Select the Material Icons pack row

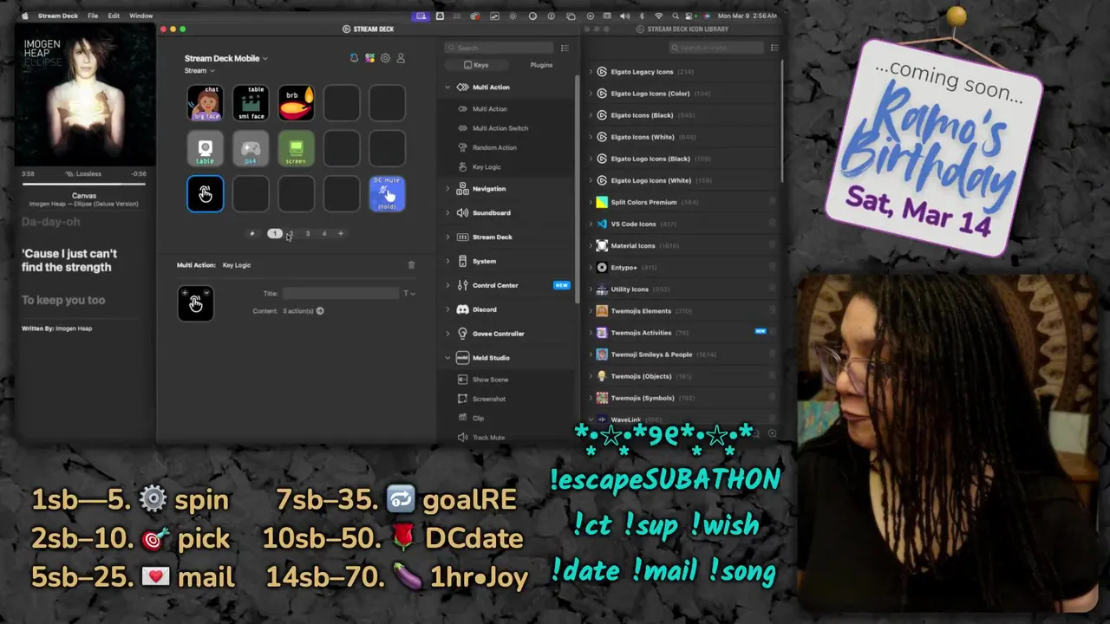684,246
